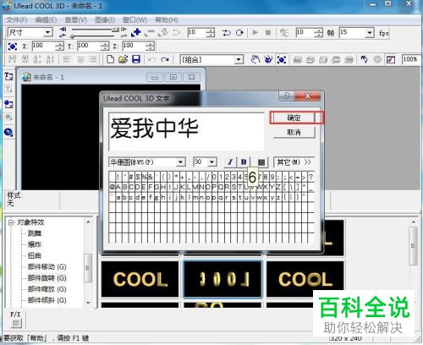This screenshot has height=345, width=423.
Task: Select the Move object hand tool
Action: pyautogui.click(x=255, y=59)
